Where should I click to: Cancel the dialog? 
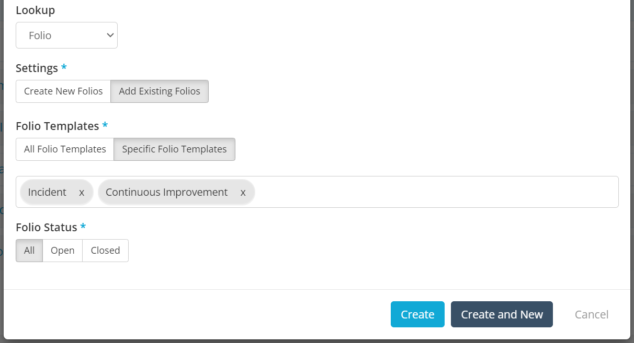click(592, 314)
